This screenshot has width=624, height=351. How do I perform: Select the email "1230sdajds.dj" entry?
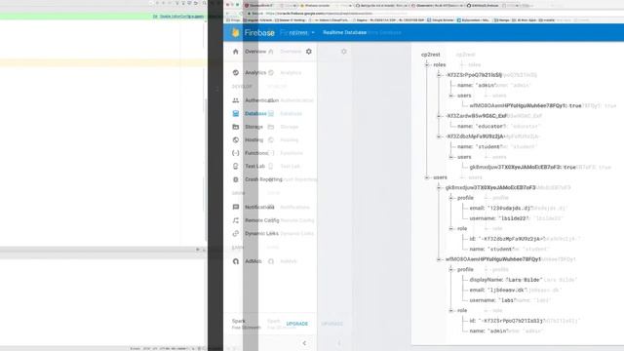click(501, 208)
